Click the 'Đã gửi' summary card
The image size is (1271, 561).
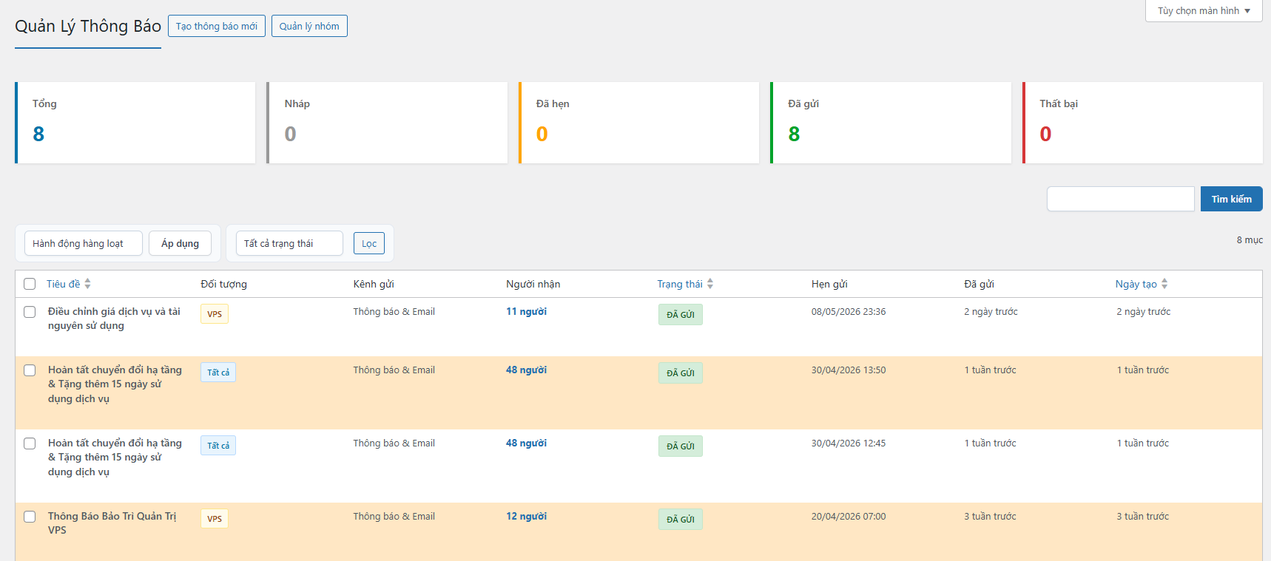pos(891,123)
